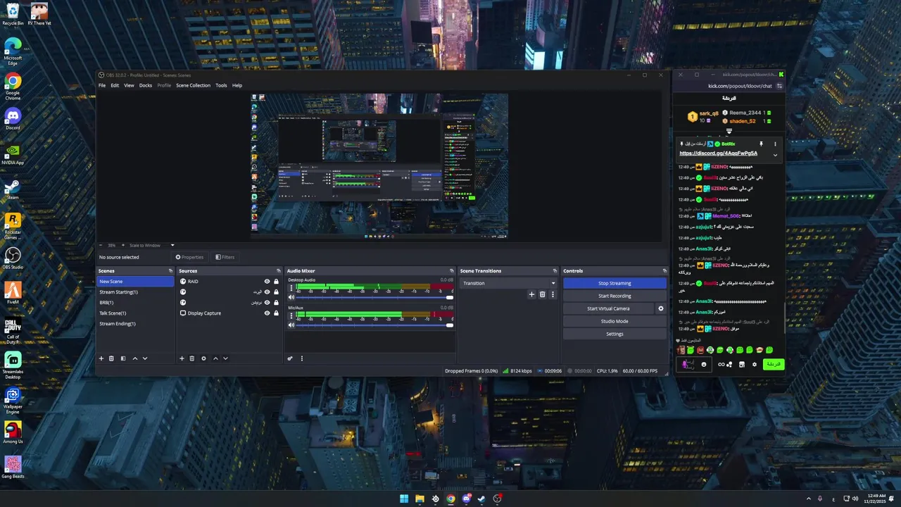Click Start Recording button

point(615,296)
